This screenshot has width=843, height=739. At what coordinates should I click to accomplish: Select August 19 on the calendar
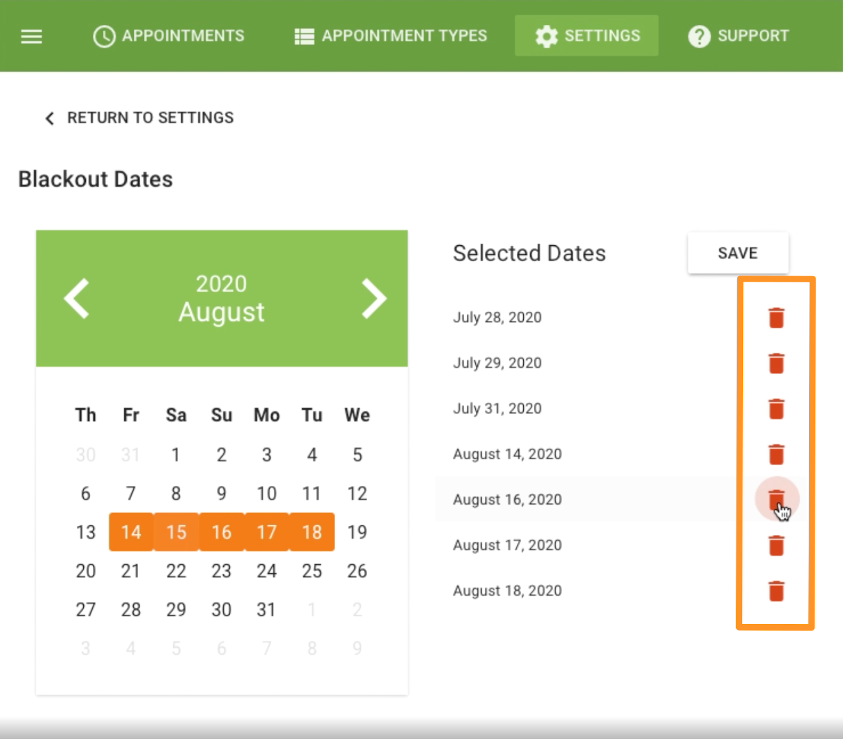coord(357,532)
